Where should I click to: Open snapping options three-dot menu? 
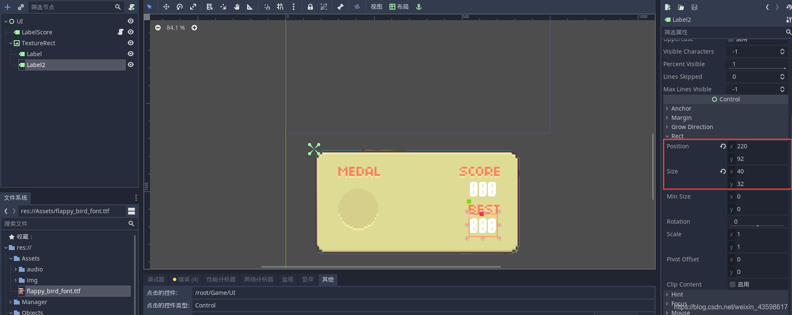(x=294, y=7)
